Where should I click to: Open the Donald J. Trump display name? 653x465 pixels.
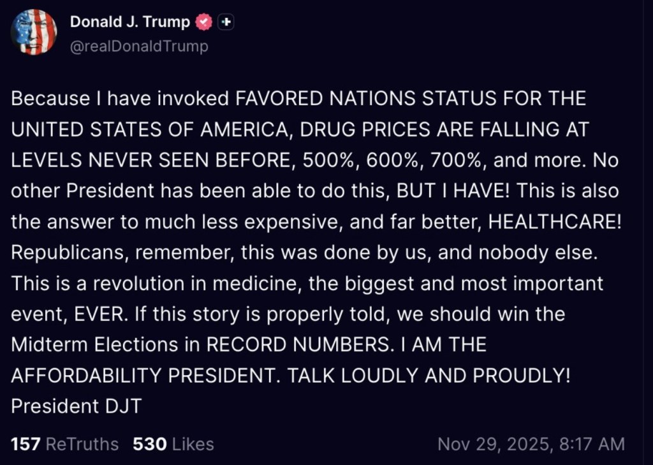point(129,22)
